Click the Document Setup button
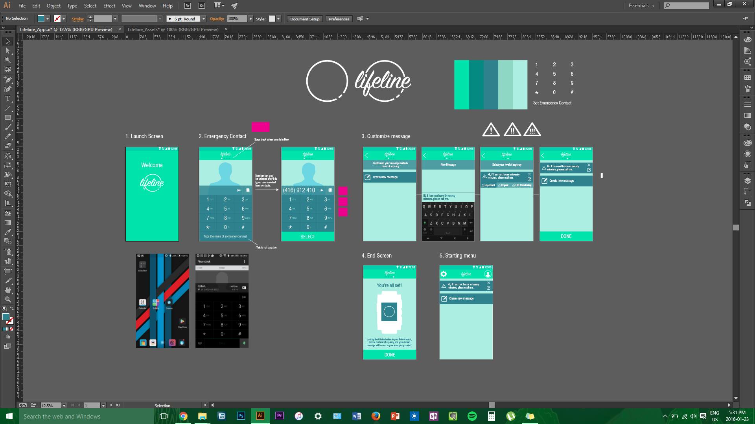755x424 pixels. (x=305, y=19)
